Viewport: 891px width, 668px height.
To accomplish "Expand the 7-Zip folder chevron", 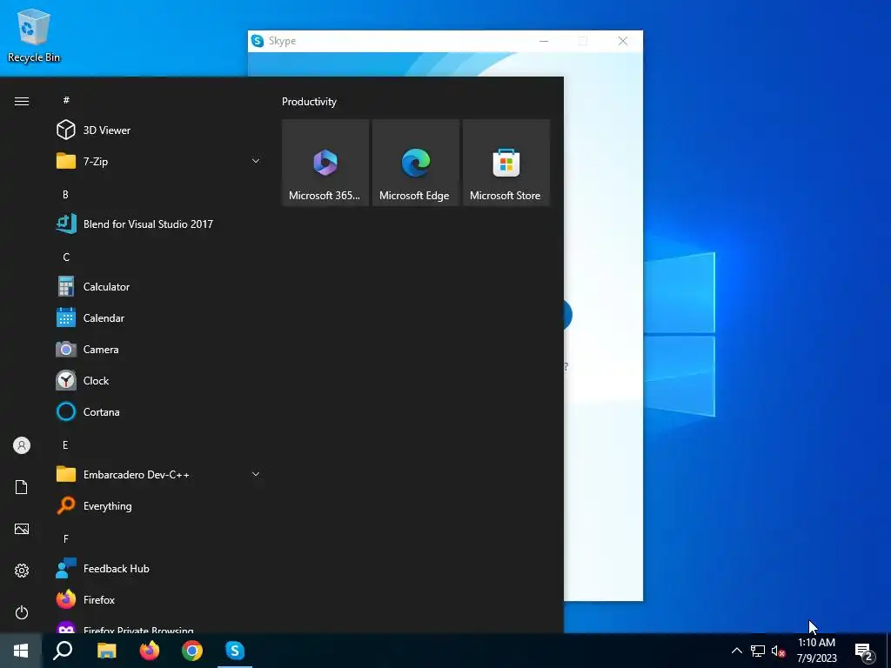I will click(x=256, y=161).
